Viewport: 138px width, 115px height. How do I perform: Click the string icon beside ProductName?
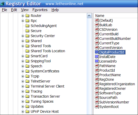pos(97,75)
